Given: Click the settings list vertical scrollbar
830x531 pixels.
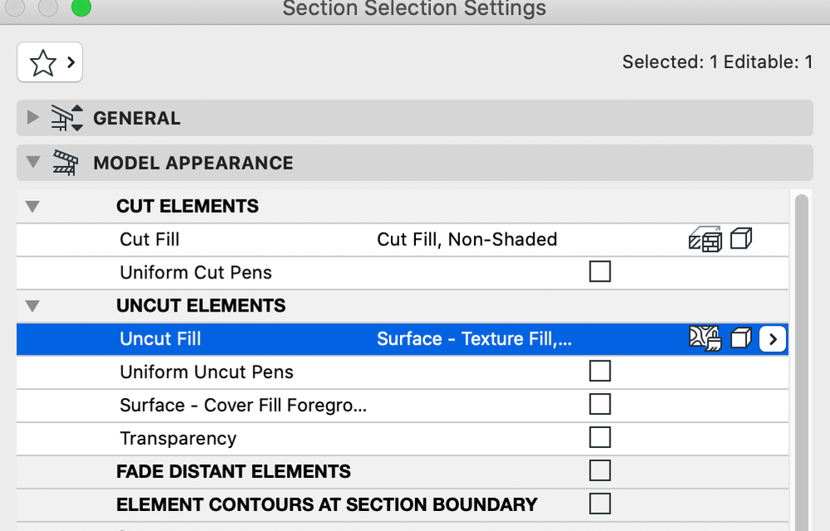Looking at the screenshot, I should [802, 361].
